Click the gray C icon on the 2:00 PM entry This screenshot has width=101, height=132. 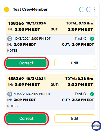[x=10, y=39]
